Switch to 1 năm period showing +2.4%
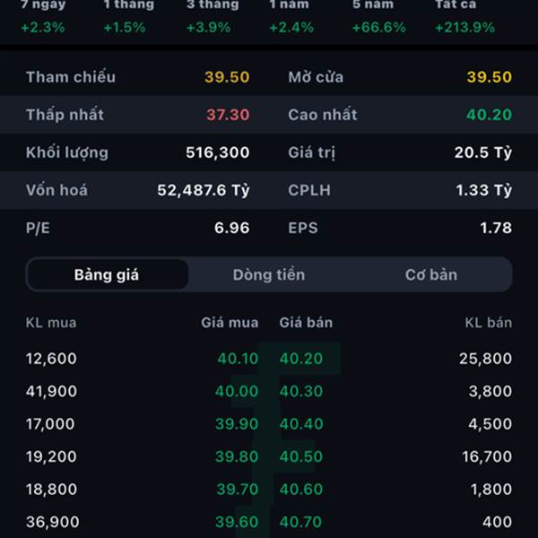The width and height of the screenshot is (538, 538). tap(291, 16)
